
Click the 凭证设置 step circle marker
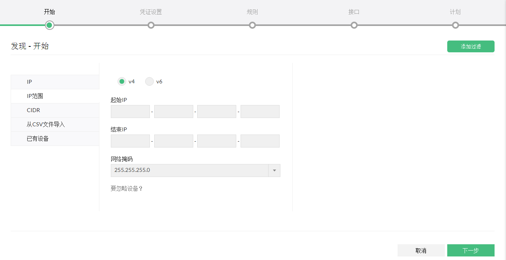(151, 25)
